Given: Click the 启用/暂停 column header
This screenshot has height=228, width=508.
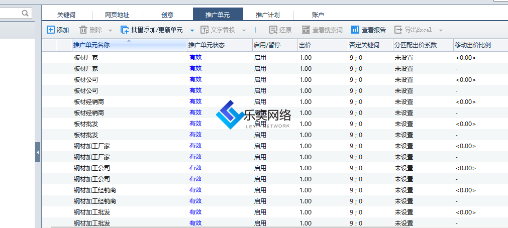Looking at the screenshot, I should click(275, 45).
